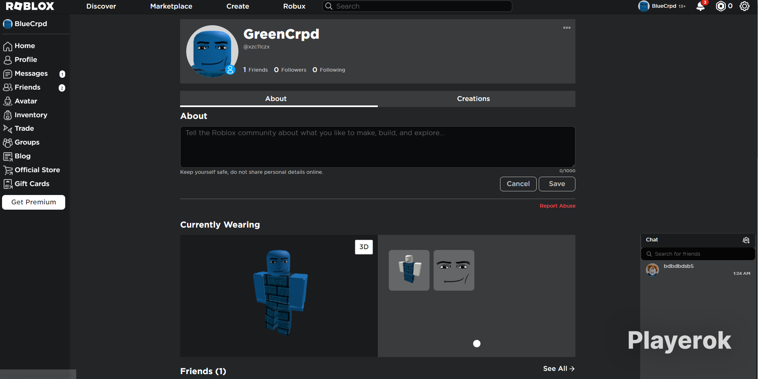Click the Roblox logo
This screenshot has width=758, height=379.
pos(30,6)
